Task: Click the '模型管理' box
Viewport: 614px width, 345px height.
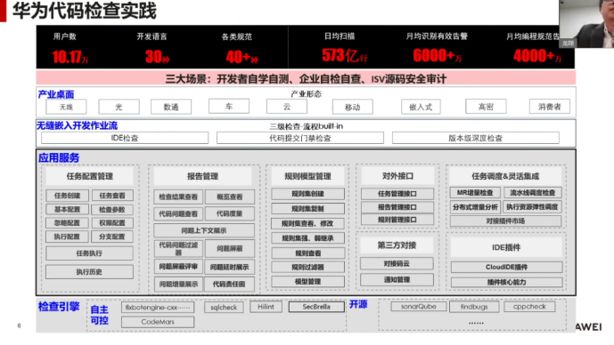Action: click(307, 281)
